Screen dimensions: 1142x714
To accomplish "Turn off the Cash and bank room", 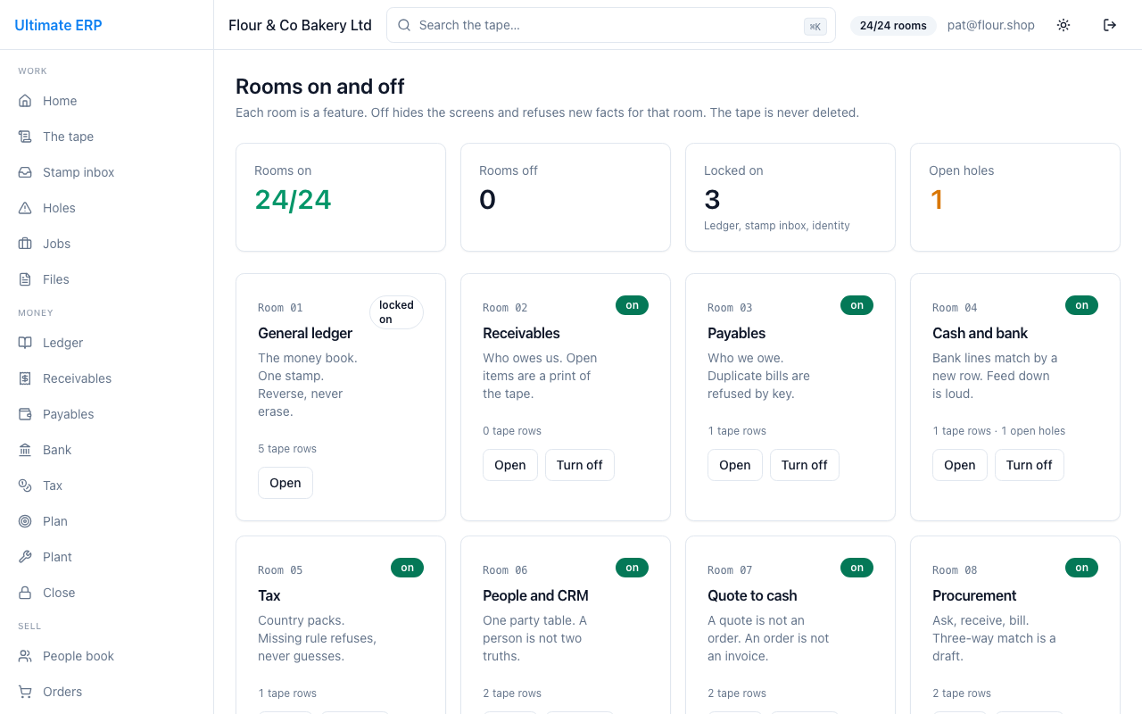I will pos(1030,465).
